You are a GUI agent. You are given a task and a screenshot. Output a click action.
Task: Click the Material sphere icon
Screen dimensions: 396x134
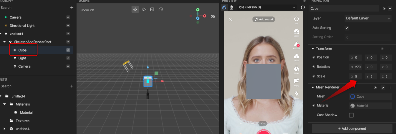353,106
